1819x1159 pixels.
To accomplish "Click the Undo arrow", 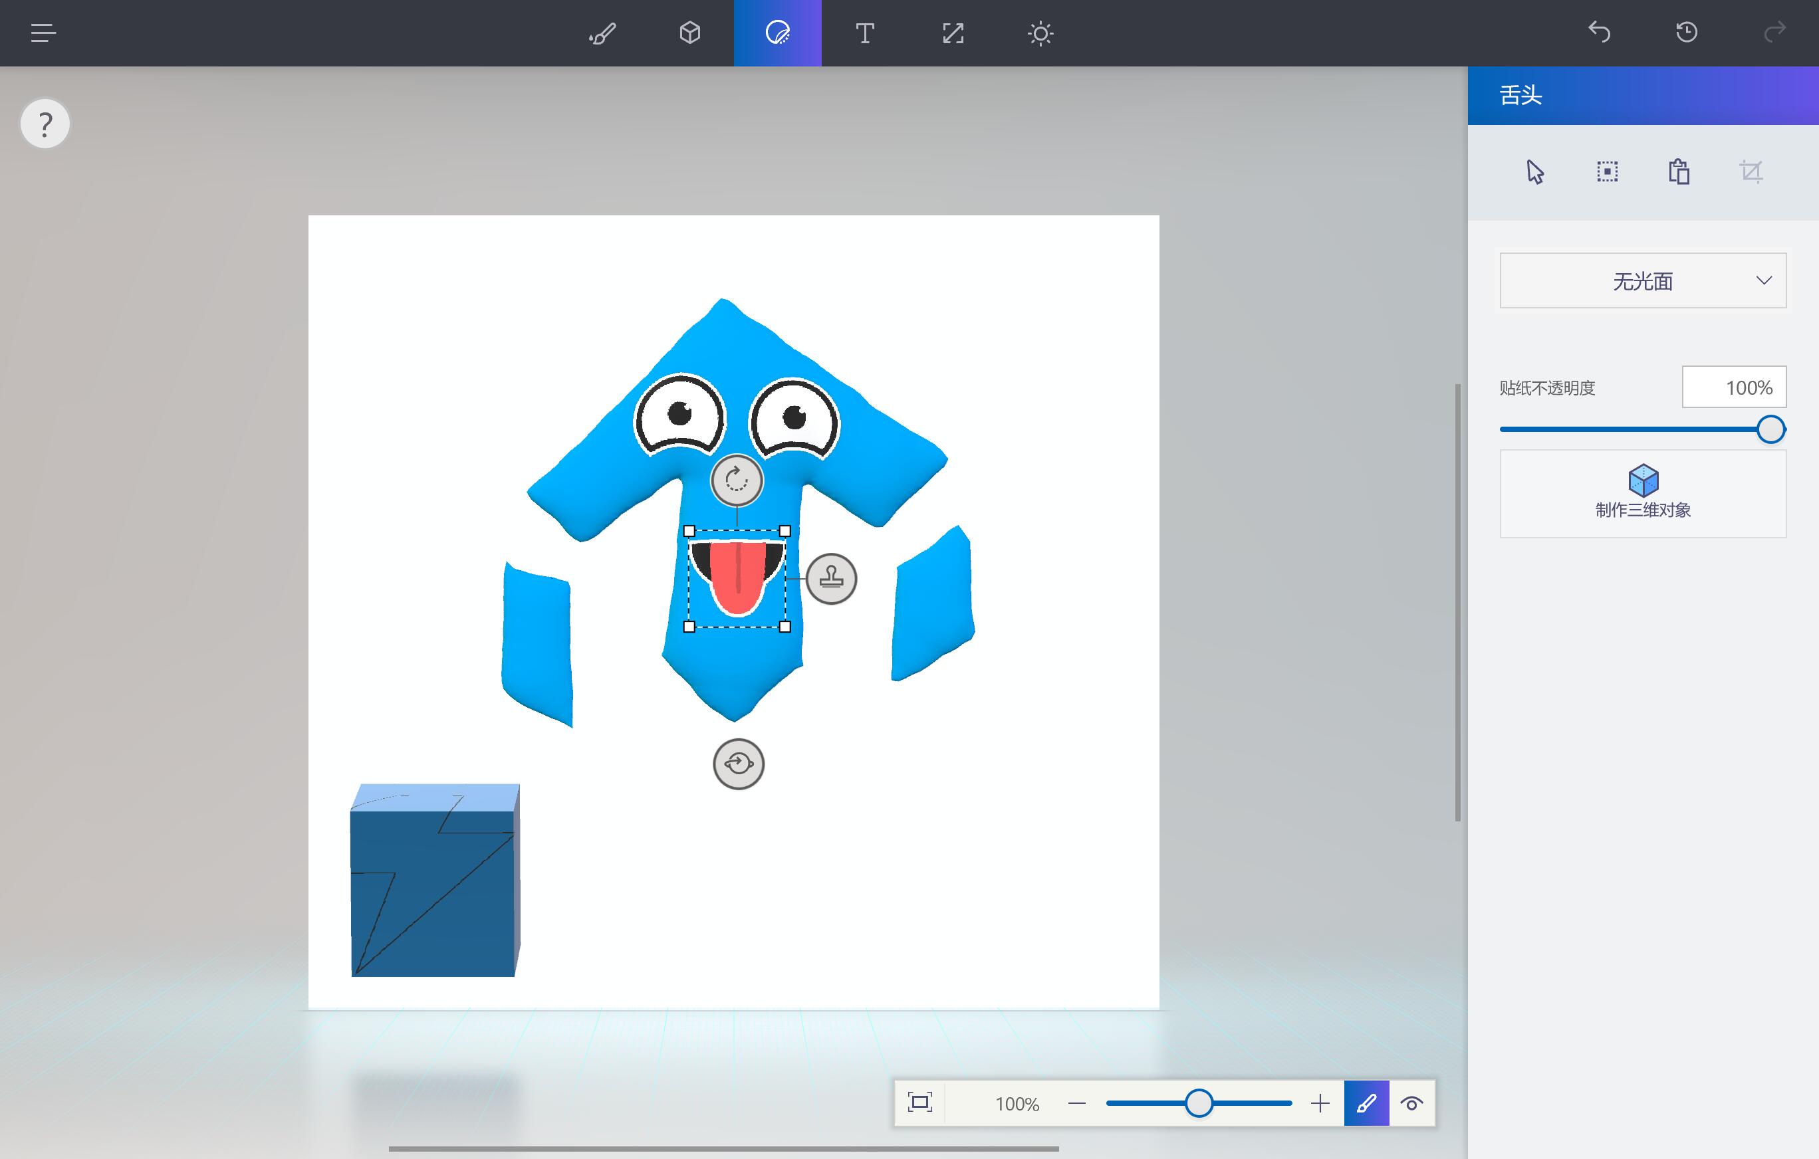I will pos(1599,33).
